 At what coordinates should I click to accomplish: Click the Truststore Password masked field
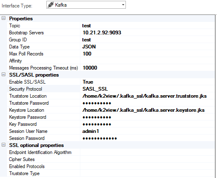tap(147, 103)
